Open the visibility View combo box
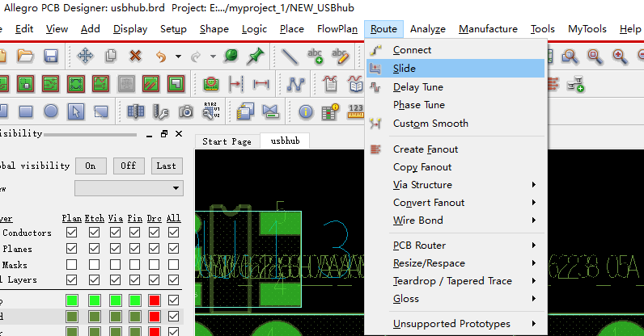 (129, 188)
